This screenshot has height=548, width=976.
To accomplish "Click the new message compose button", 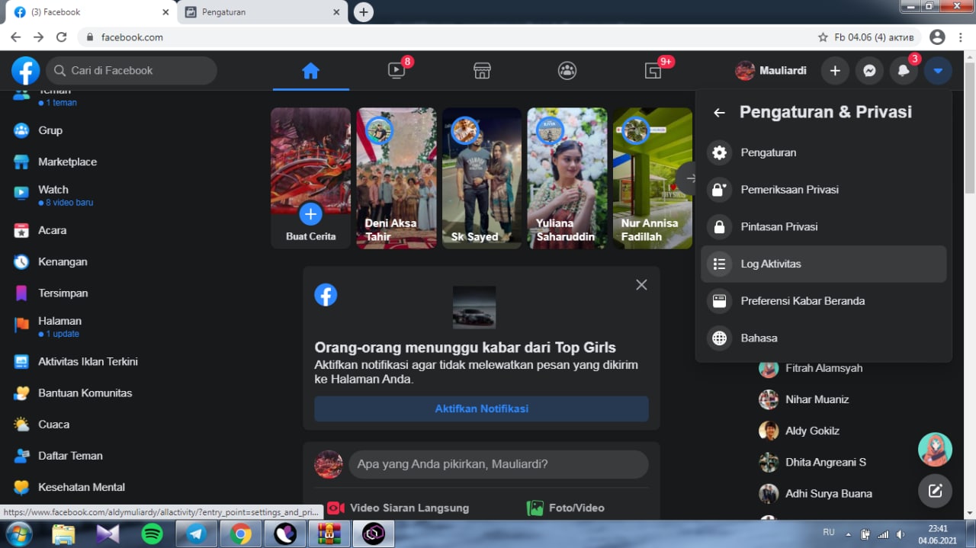I will 935,491.
